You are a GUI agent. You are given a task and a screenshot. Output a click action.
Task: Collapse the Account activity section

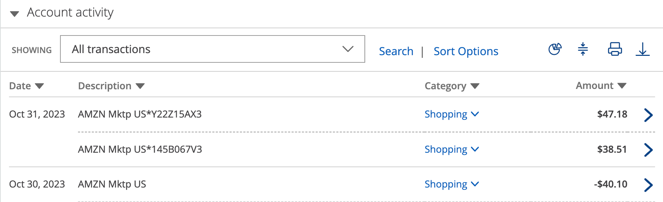coord(15,14)
